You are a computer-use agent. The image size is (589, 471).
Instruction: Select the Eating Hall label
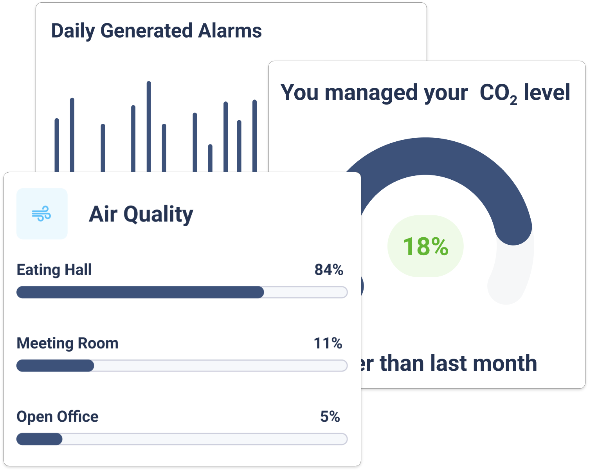tap(54, 270)
